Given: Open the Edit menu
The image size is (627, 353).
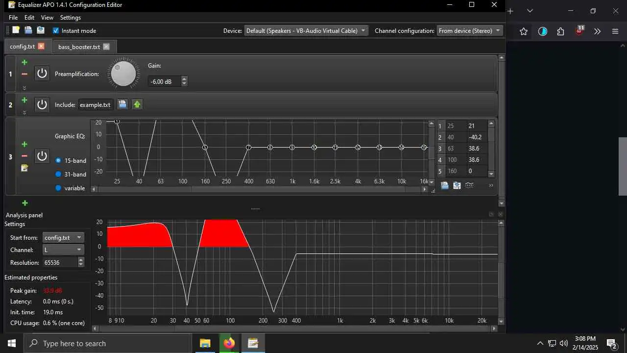Looking at the screenshot, I should click(29, 18).
